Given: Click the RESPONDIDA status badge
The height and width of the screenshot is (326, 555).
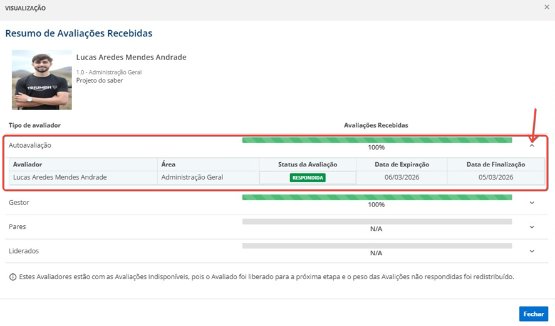Looking at the screenshot, I should click(307, 178).
